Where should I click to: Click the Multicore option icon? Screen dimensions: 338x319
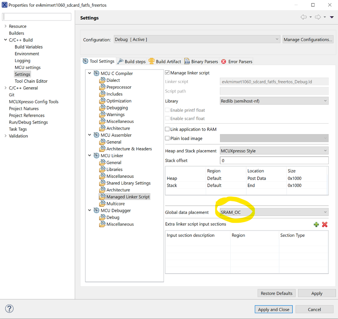[x=102, y=204]
